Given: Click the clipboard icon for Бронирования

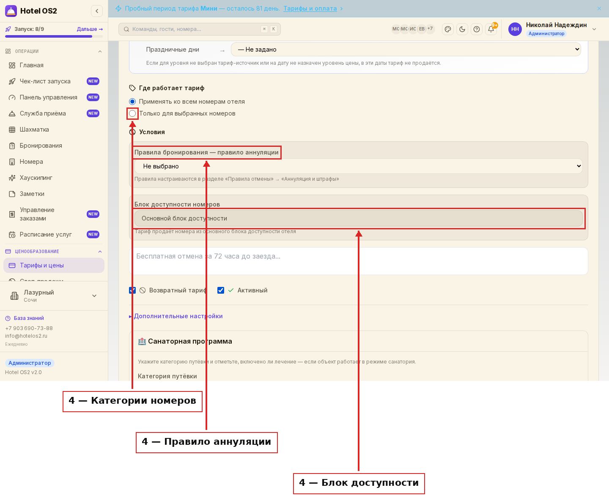Looking at the screenshot, I should coord(12,146).
